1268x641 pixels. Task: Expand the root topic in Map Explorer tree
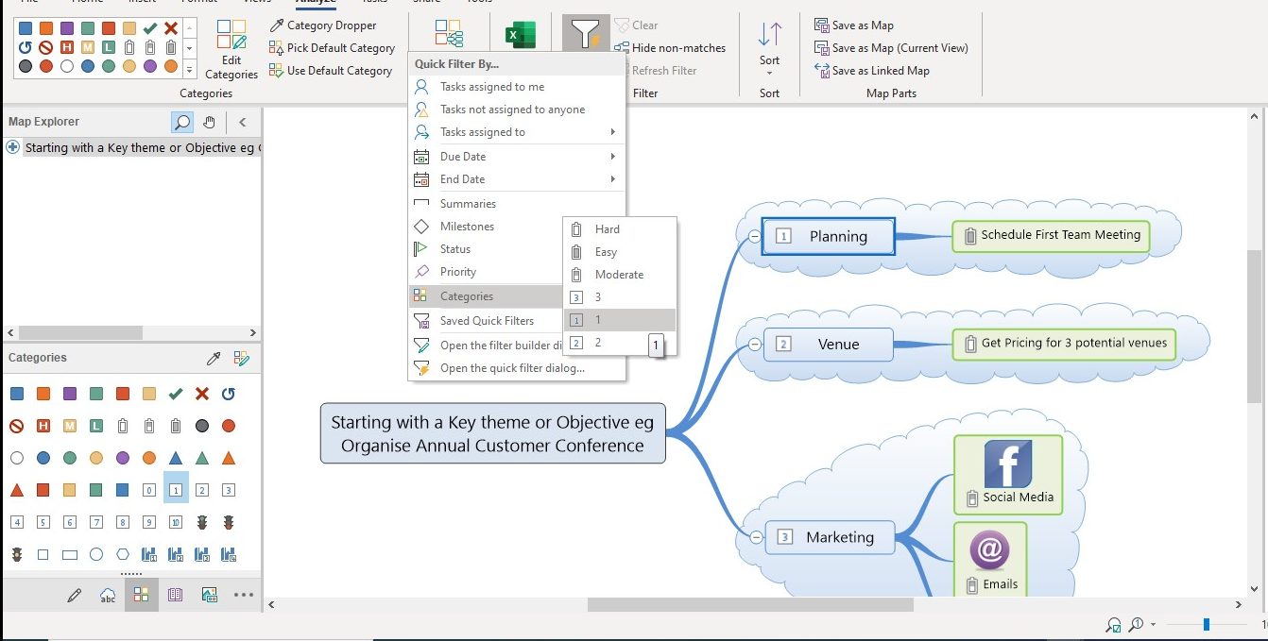coord(12,147)
